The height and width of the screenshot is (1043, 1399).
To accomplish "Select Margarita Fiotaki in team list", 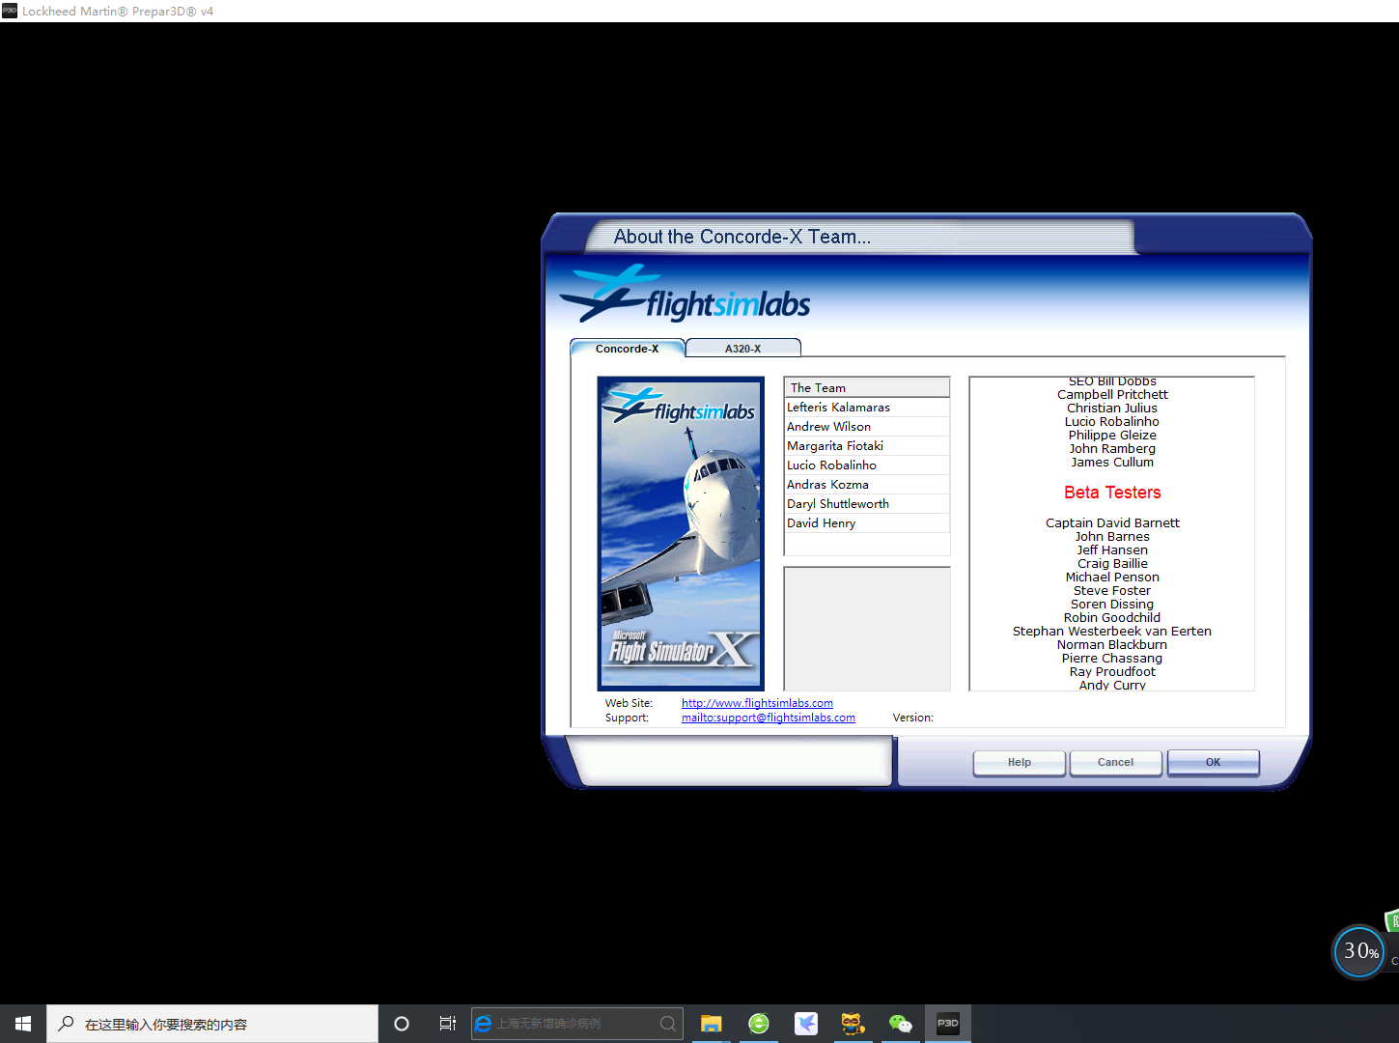I will pos(867,446).
